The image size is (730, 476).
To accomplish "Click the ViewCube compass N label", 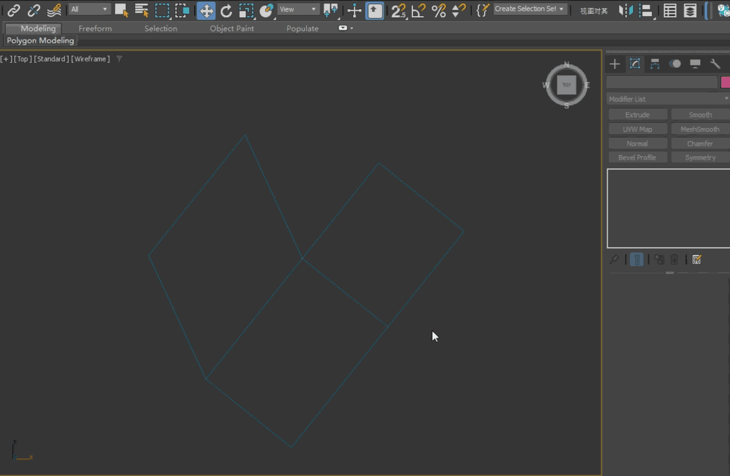I will click(x=566, y=64).
